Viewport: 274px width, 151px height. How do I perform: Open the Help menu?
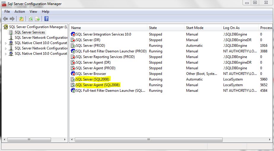(45, 12)
